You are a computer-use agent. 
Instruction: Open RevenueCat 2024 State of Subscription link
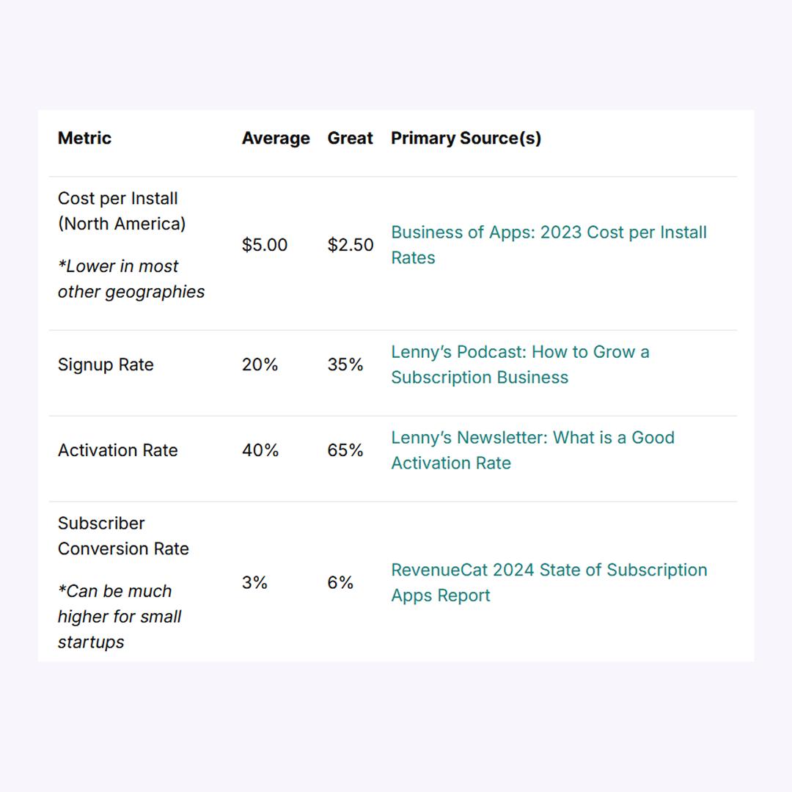(549, 582)
